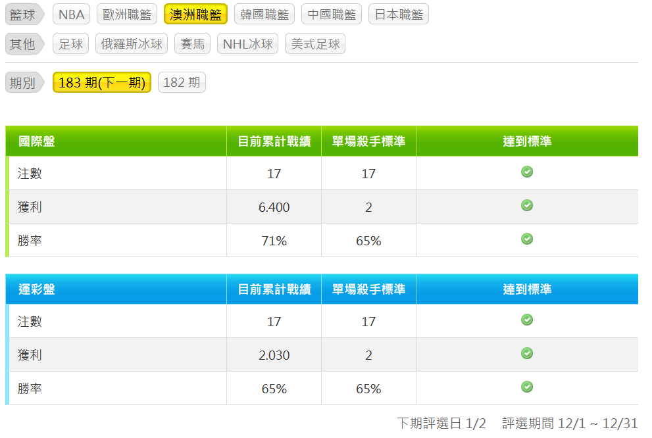
Task: Select the NBA category tab
Action: tap(71, 14)
